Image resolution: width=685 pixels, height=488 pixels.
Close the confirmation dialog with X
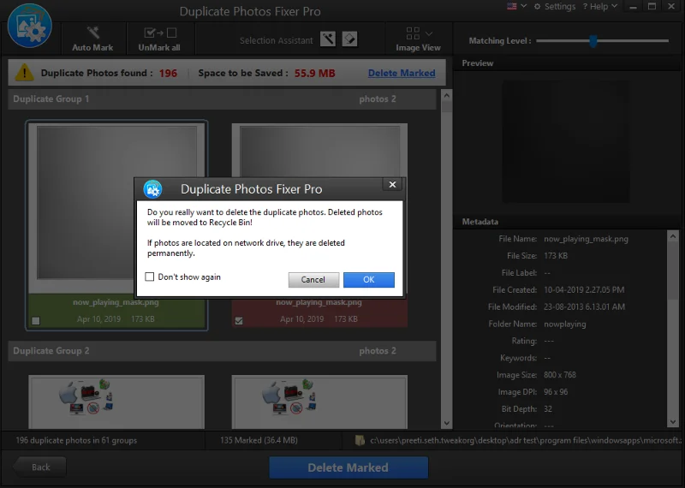click(392, 184)
